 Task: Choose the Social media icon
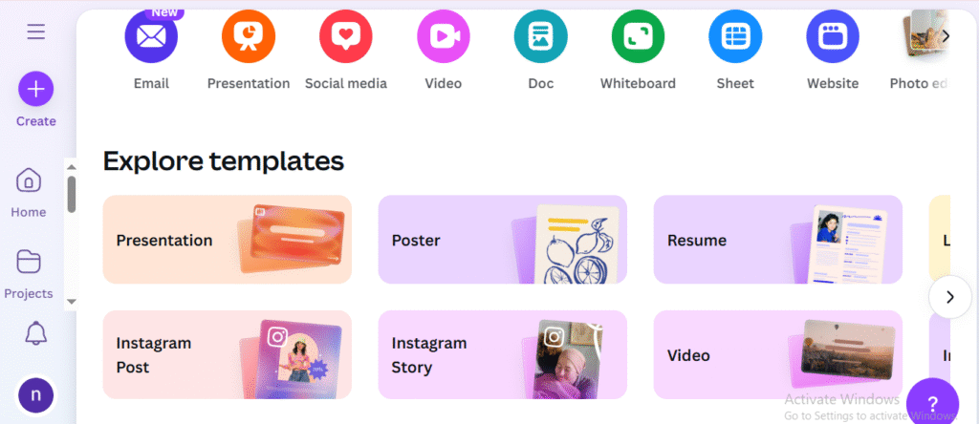[x=346, y=36]
